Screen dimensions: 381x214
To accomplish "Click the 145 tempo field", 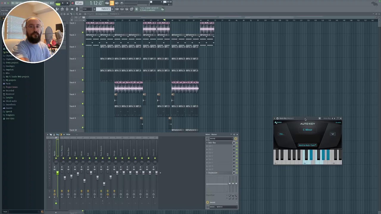I will coord(79,3).
